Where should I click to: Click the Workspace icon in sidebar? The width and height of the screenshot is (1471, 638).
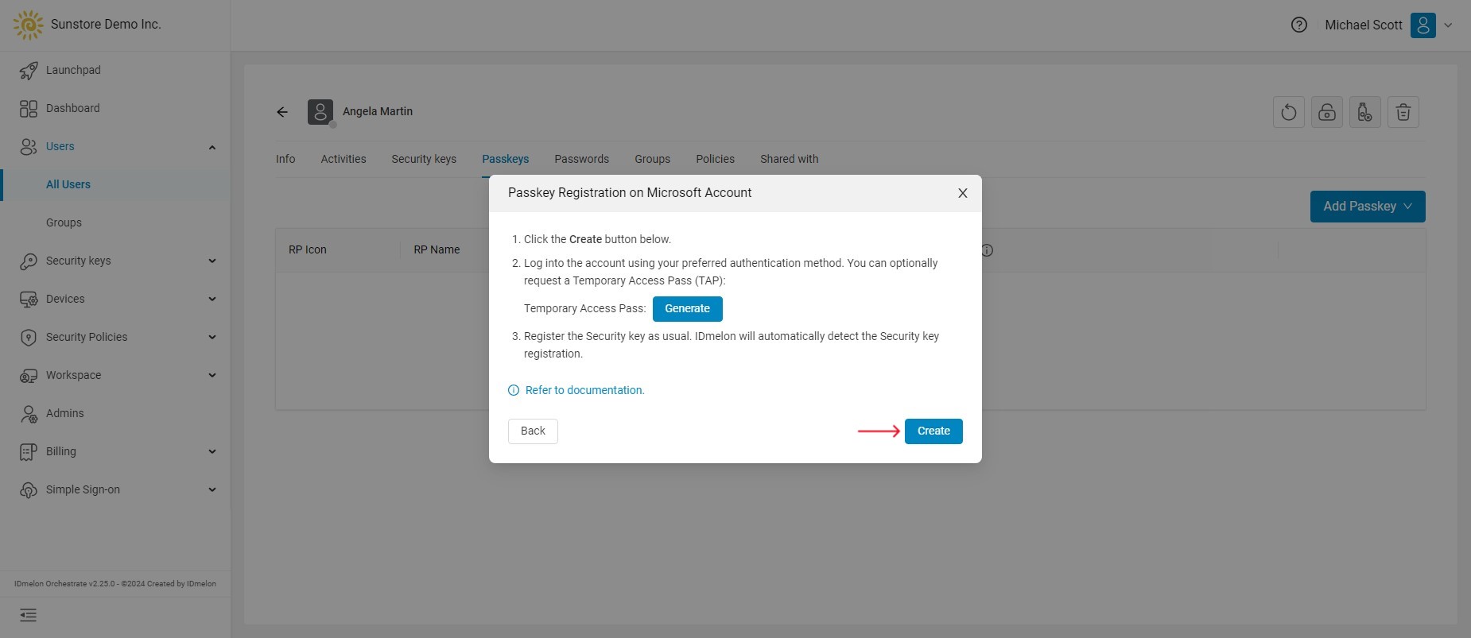click(29, 376)
